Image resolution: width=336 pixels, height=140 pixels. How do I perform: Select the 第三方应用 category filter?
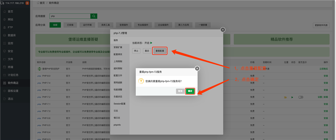tap(183, 25)
